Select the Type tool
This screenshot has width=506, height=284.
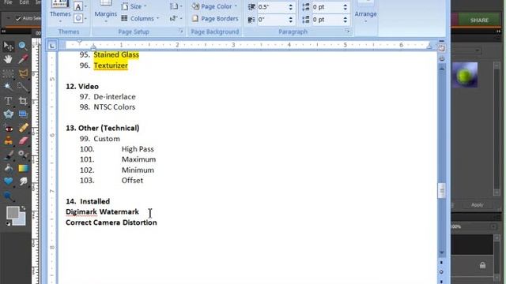coord(8,101)
